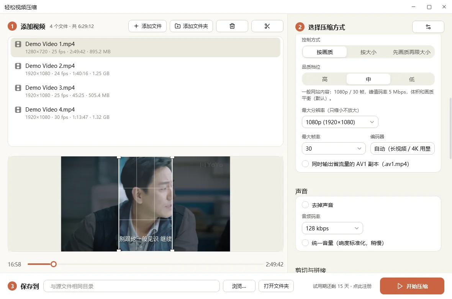The image size is (452, 299).
Task: Click the trash delete icon button
Action: [x=232, y=26]
